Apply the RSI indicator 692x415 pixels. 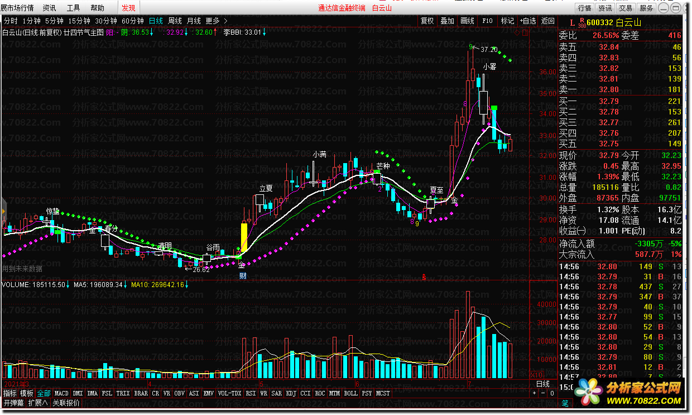(x=251, y=393)
